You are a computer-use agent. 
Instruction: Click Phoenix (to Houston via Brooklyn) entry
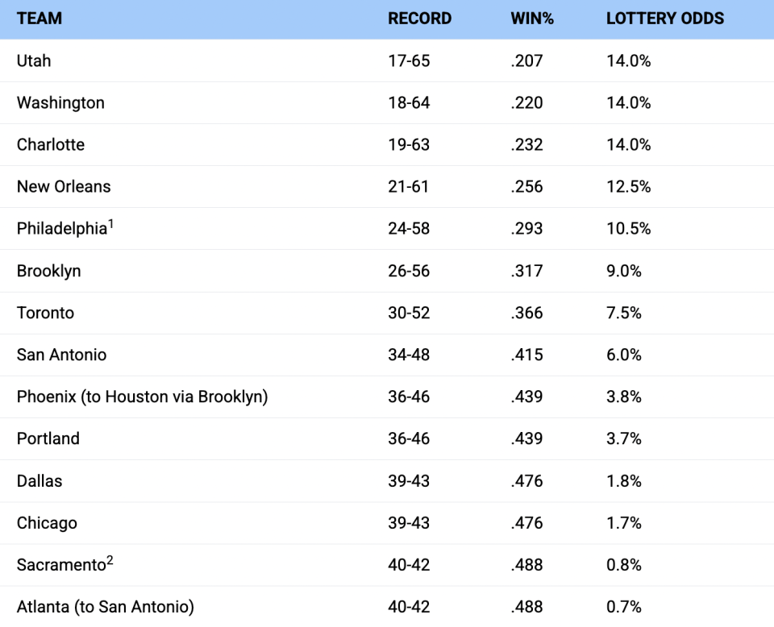point(142,397)
